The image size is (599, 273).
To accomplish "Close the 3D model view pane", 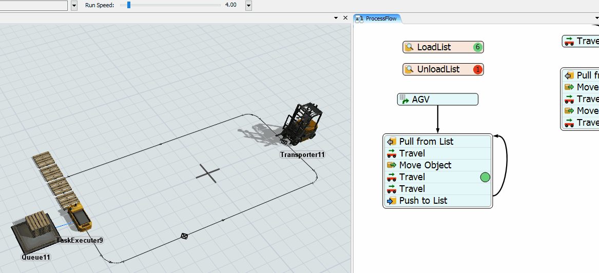I will 345,18.
